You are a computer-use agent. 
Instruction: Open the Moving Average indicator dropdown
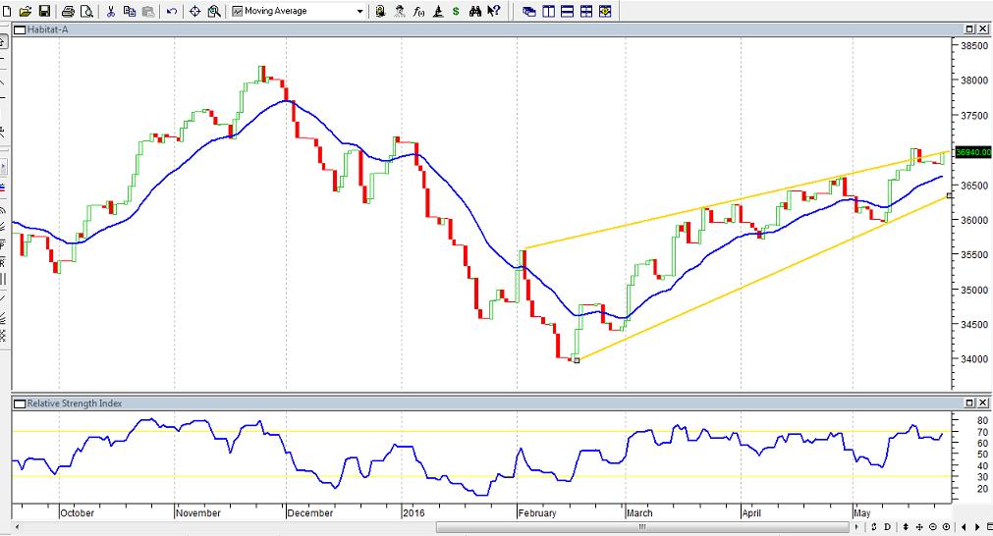pyautogui.click(x=359, y=12)
